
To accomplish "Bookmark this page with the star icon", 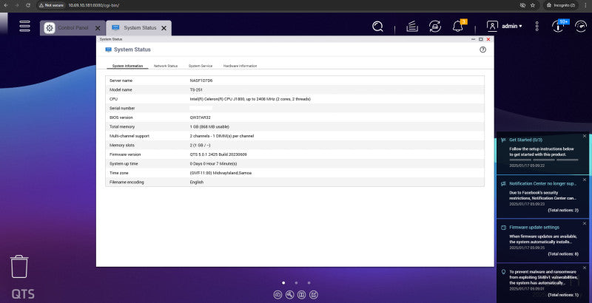I will click(x=533, y=5).
